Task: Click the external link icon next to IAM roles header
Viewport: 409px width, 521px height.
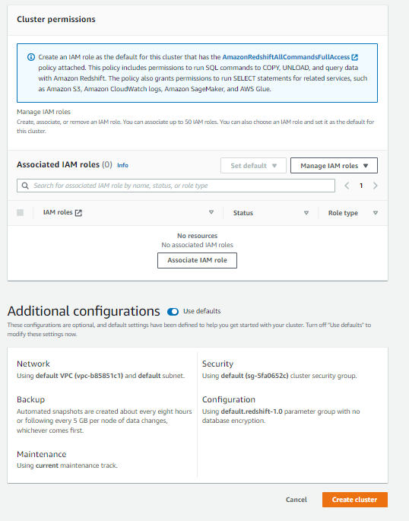Action: (x=78, y=213)
